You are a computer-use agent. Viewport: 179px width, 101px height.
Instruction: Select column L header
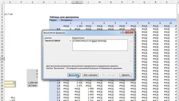point(88,2)
